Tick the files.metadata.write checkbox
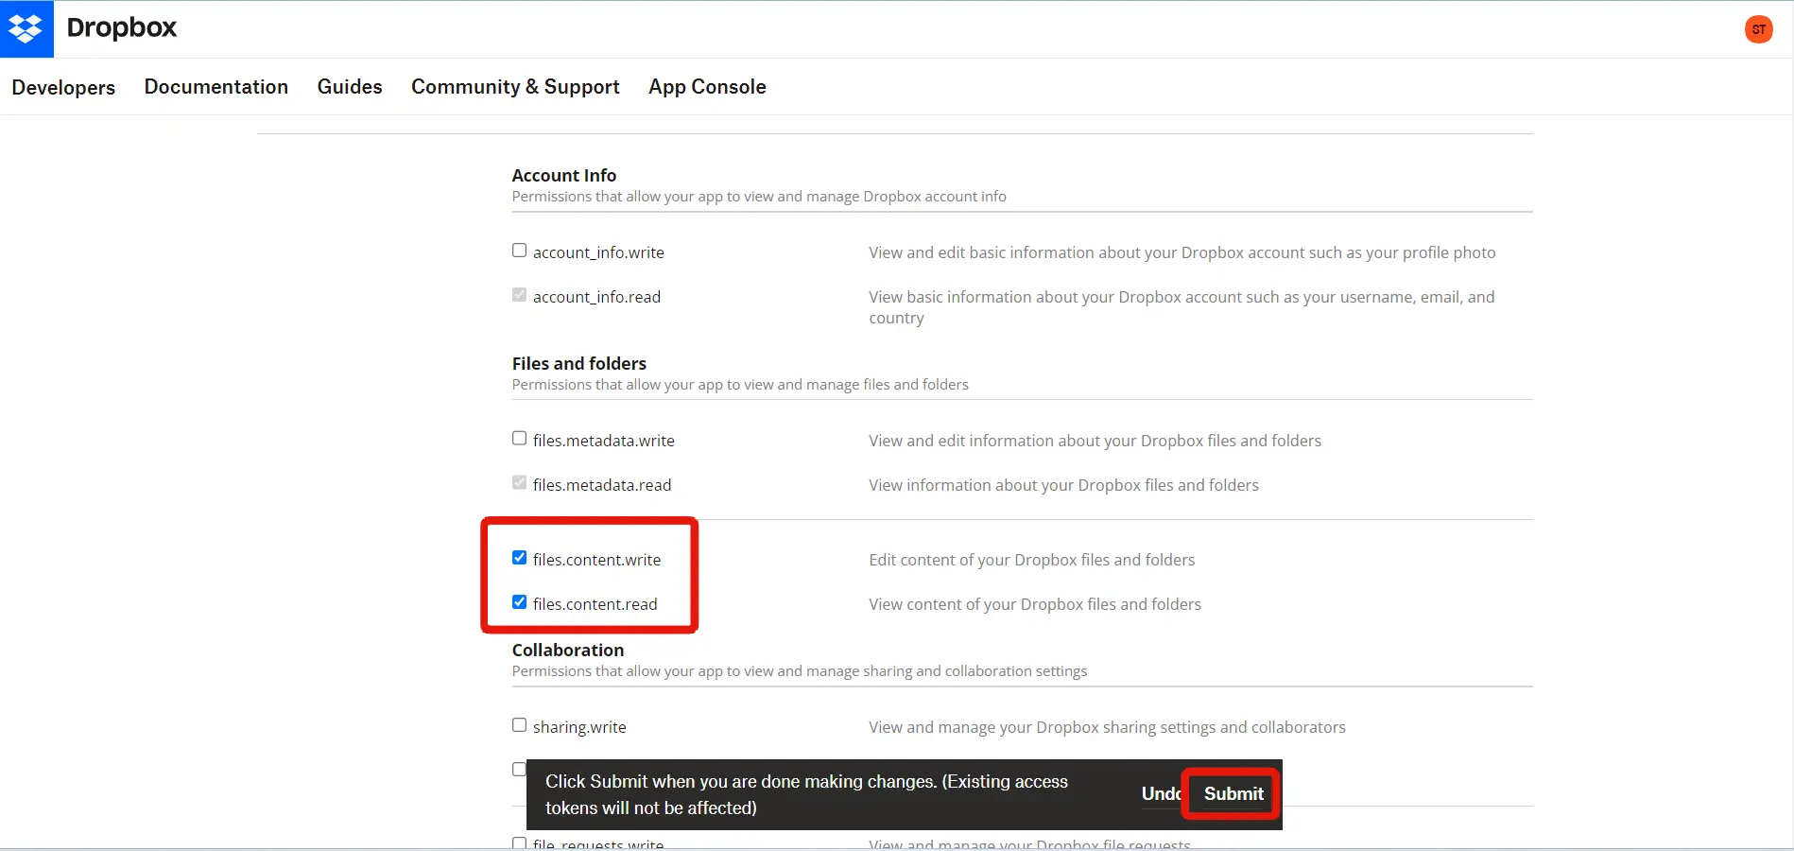 [519, 439]
